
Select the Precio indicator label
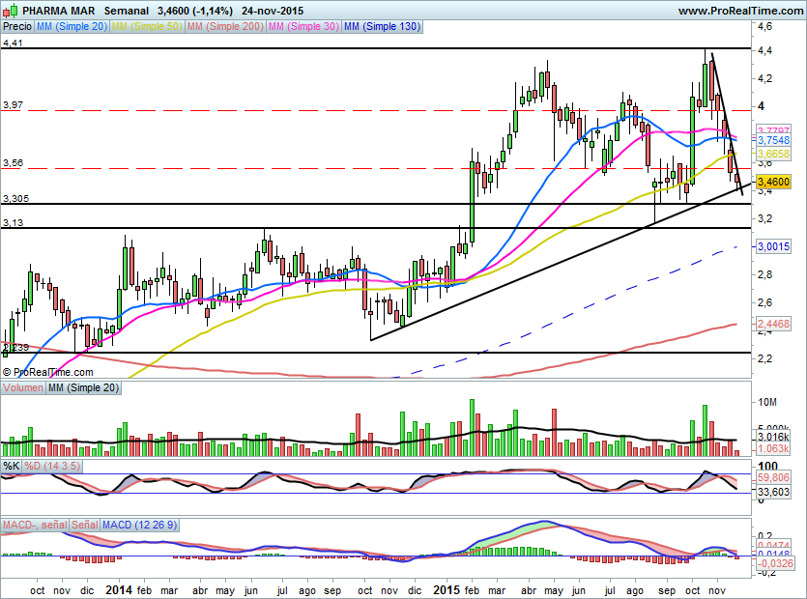tap(16, 27)
